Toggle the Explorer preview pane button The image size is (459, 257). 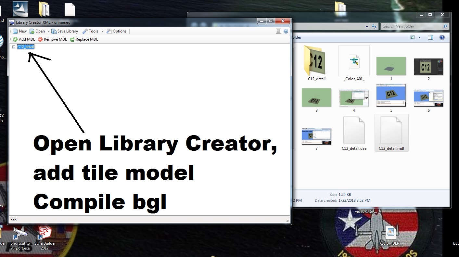point(430,37)
